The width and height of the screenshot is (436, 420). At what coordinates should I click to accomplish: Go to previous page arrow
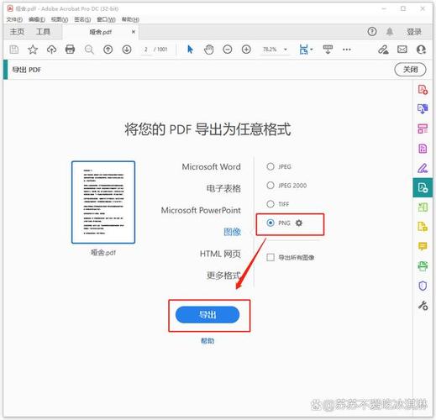click(108, 50)
